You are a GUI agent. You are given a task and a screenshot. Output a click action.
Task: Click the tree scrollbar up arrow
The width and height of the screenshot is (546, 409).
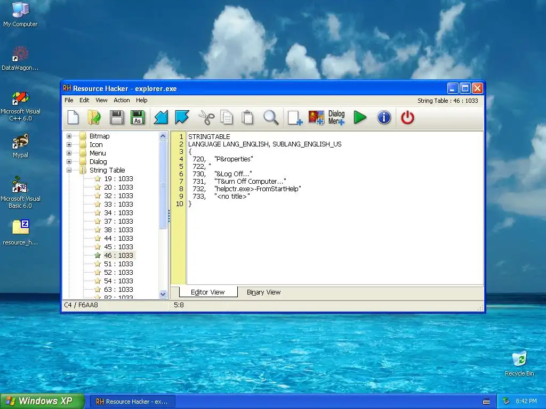click(163, 136)
